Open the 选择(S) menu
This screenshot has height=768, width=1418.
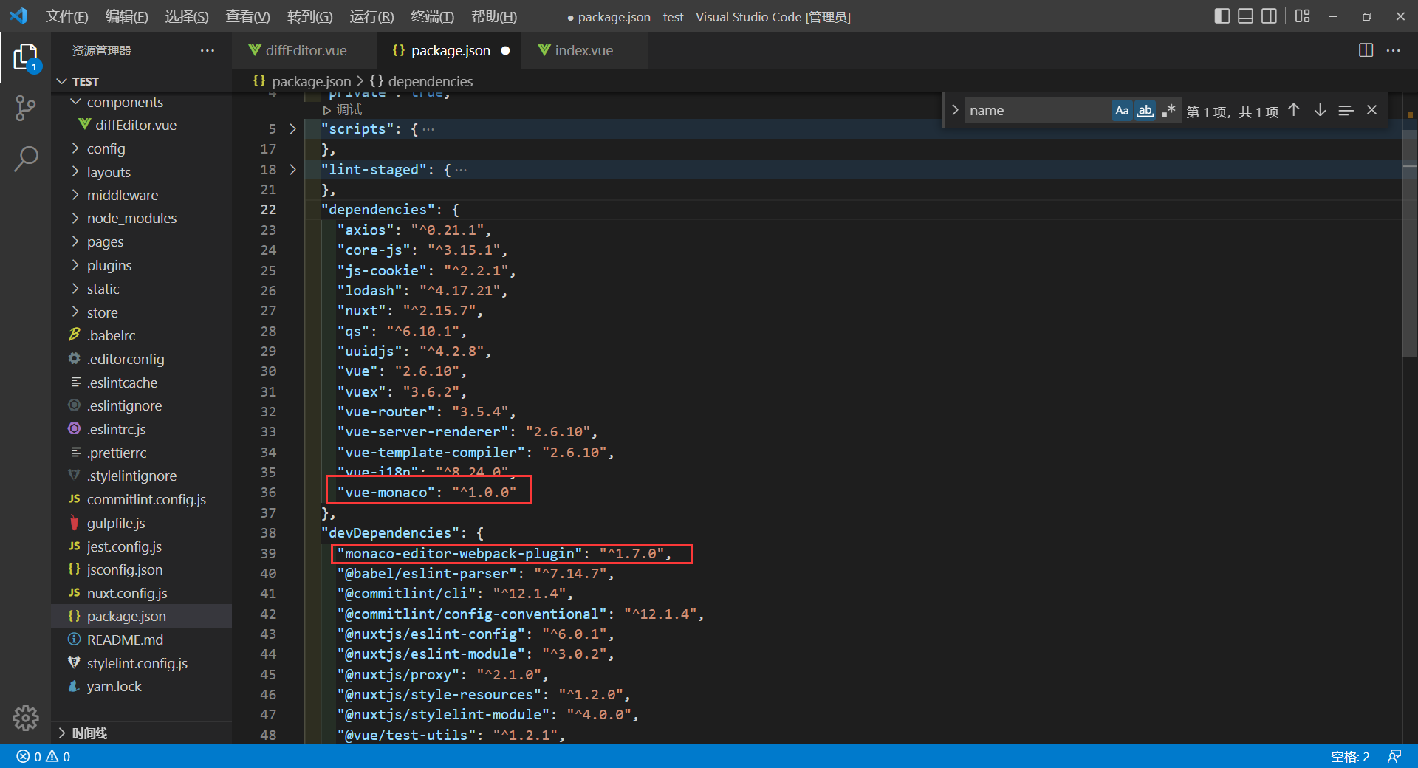(x=186, y=16)
